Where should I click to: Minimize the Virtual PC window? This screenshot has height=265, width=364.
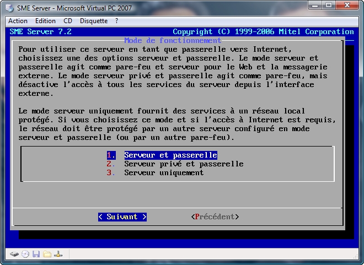pos(315,5)
